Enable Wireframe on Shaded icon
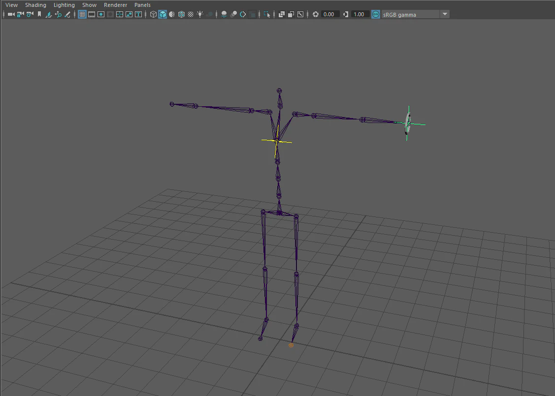Viewport: 555px width, 396px height. [x=181, y=14]
